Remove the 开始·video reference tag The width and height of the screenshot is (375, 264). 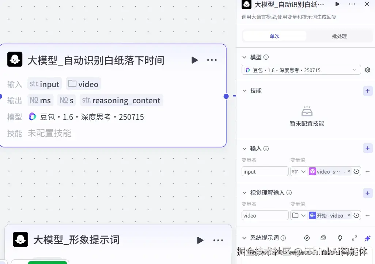click(349, 215)
